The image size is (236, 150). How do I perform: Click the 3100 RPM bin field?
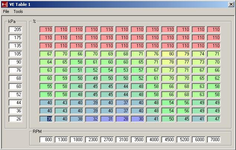tap(122, 140)
